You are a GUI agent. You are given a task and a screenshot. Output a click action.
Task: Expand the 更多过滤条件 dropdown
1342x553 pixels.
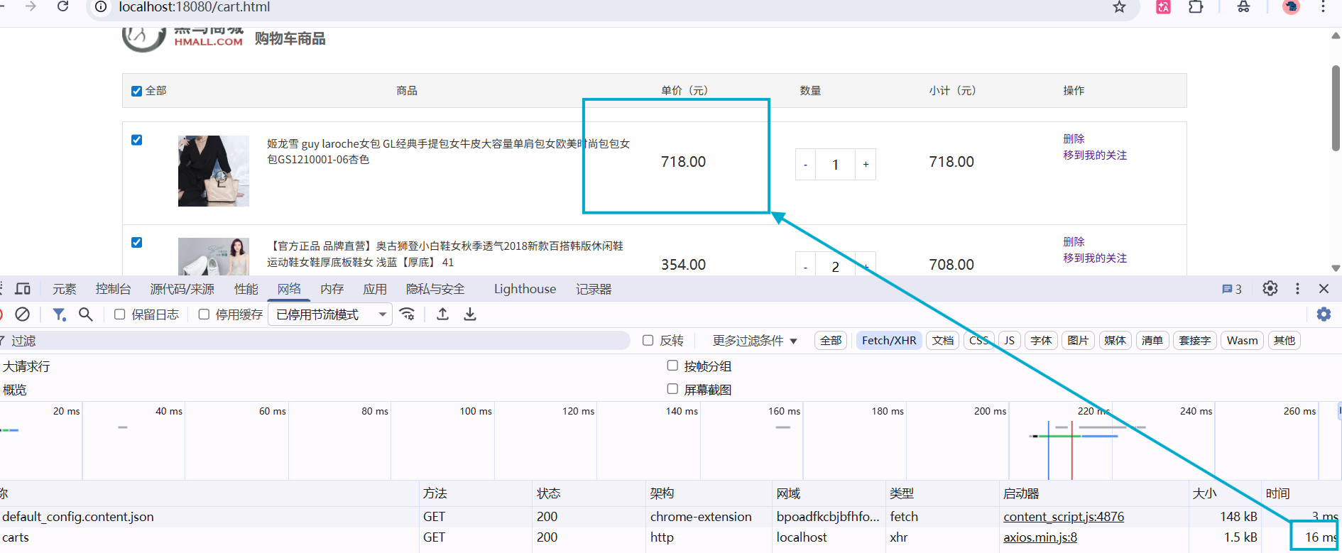point(755,341)
